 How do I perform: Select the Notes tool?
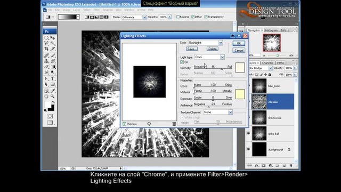click(46, 91)
